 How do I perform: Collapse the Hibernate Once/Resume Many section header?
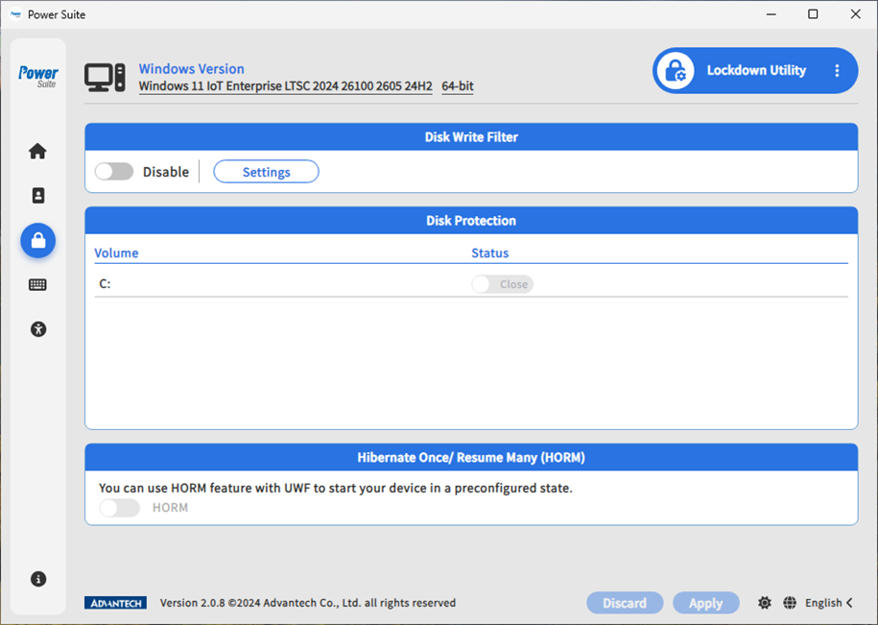pyautogui.click(x=471, y=457)
